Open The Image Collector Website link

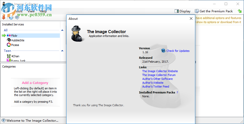tap(160, 71)
